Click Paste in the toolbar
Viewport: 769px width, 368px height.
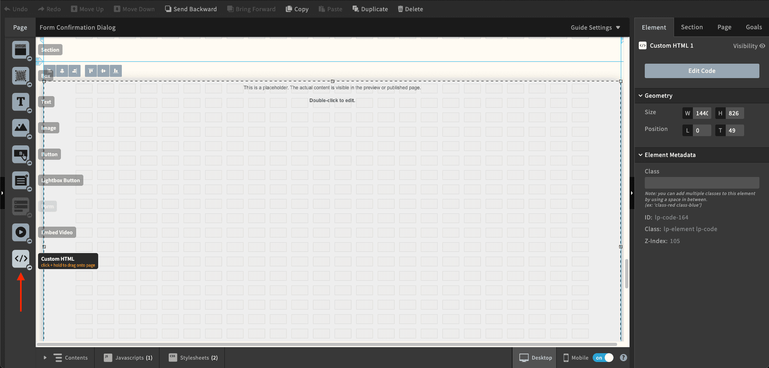tap(330, 9)
